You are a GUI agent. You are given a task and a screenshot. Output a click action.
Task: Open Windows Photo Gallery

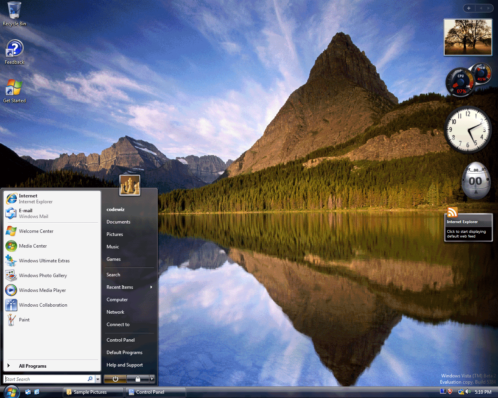coord(43,276)
